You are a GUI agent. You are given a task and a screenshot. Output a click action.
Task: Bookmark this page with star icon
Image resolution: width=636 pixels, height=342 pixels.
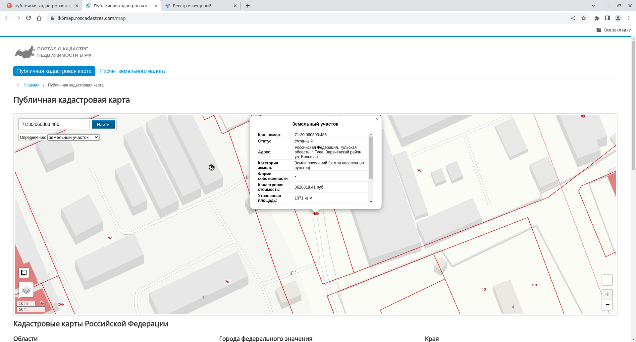click(x=584, y=18)
